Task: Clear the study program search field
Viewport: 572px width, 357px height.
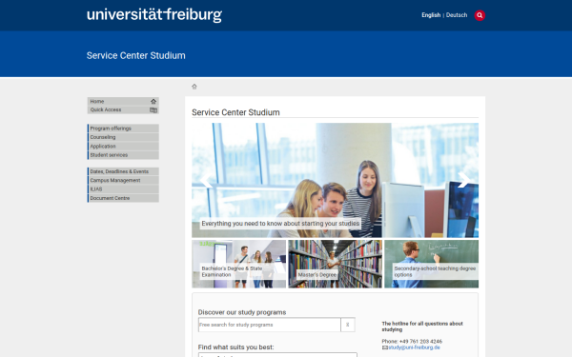Action: pyautogui.click(x=348, y=325)
